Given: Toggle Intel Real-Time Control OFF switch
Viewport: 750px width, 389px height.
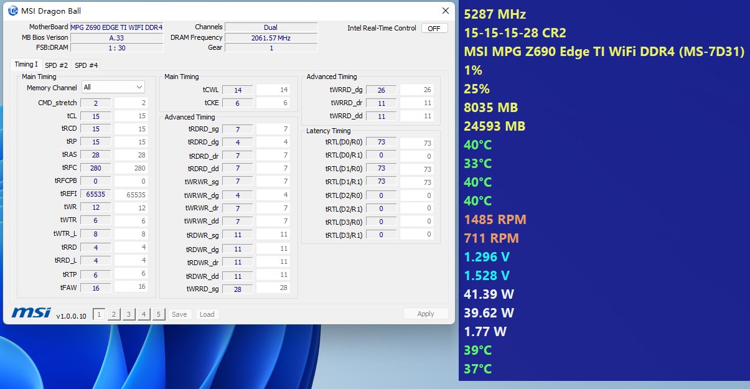Looking at the screenshot, I should 434,28.
